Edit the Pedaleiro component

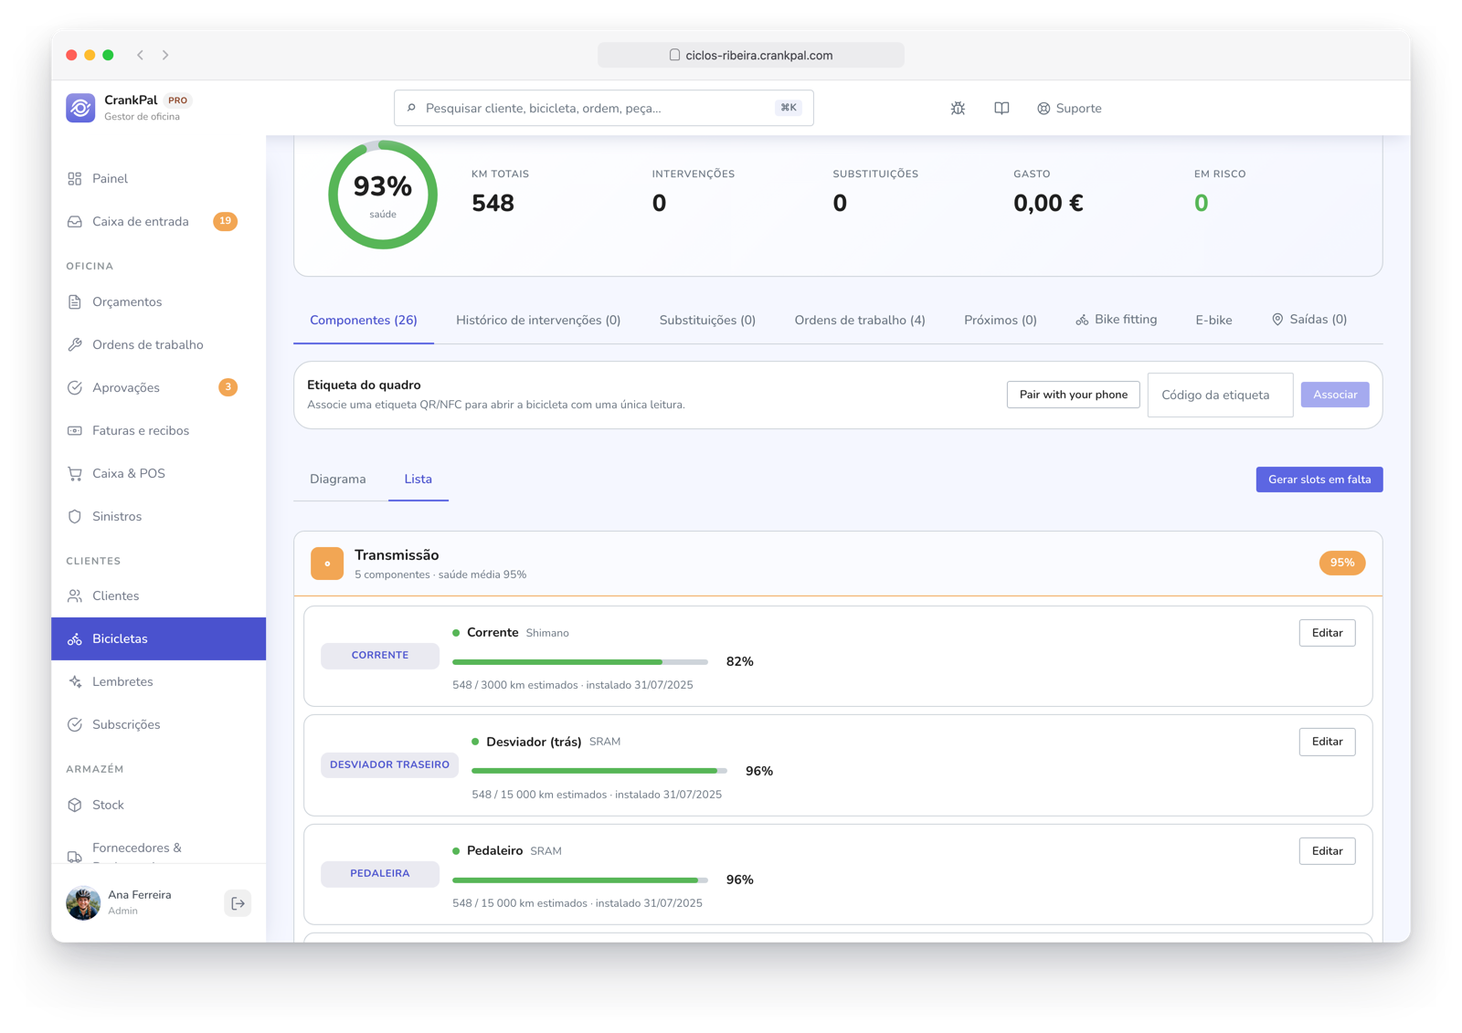[1328, 851]
